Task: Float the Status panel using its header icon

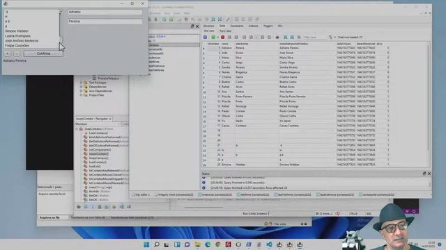Action: (424, 174)
